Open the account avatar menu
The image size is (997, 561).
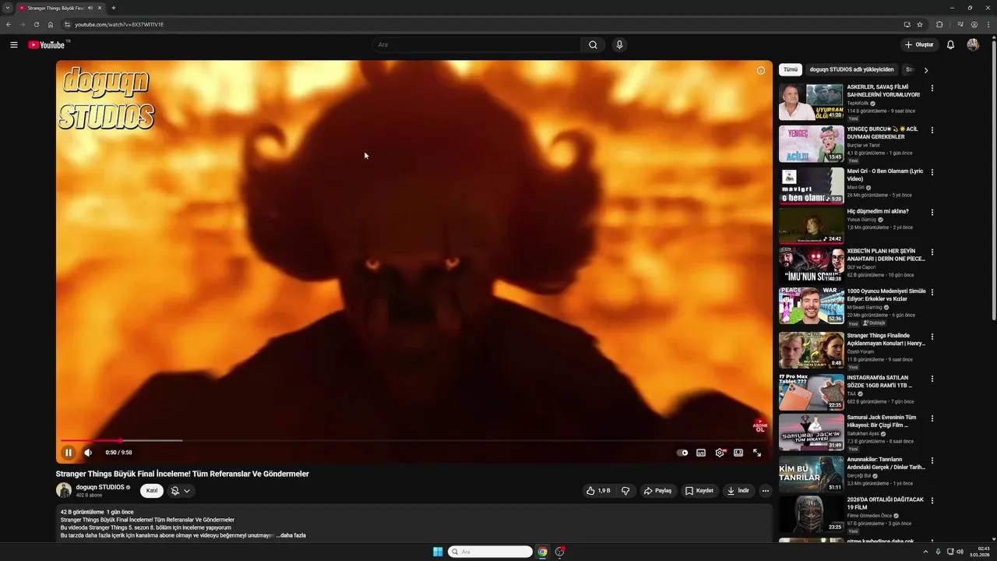[973, 44]
